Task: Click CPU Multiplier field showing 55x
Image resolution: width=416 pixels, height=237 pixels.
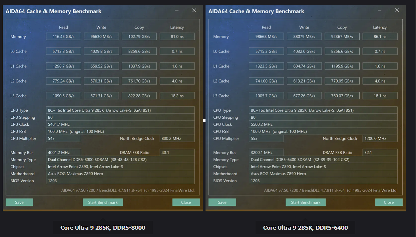Action: click(x=266, y=138)
